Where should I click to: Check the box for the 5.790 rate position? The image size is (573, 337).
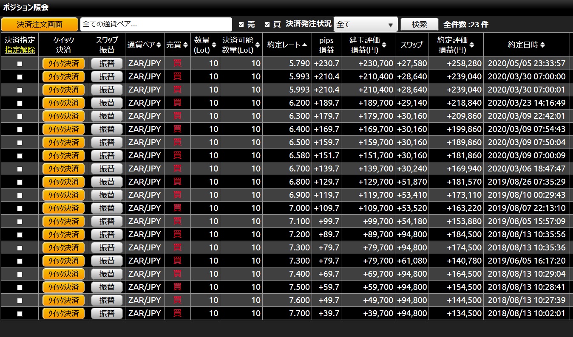pyautogui.click(x=20, y=64)
